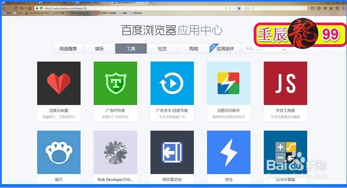
Task: Open the 谷歌访问助手 lightning icon
Action: [x=229, y=83]
